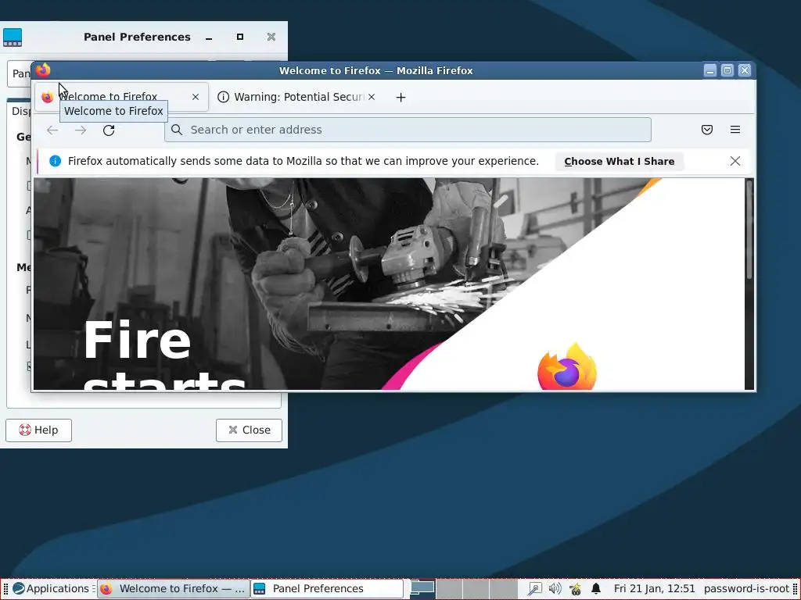Image resolution: width=801 pixels, height=600 pixels.
Task: Open the notifications bell in the panel
Action: point(595,589)
